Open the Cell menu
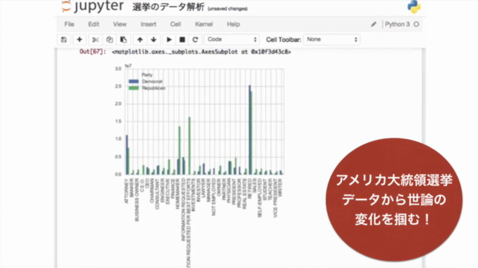The image size is (478, 268). pos(176,25)
